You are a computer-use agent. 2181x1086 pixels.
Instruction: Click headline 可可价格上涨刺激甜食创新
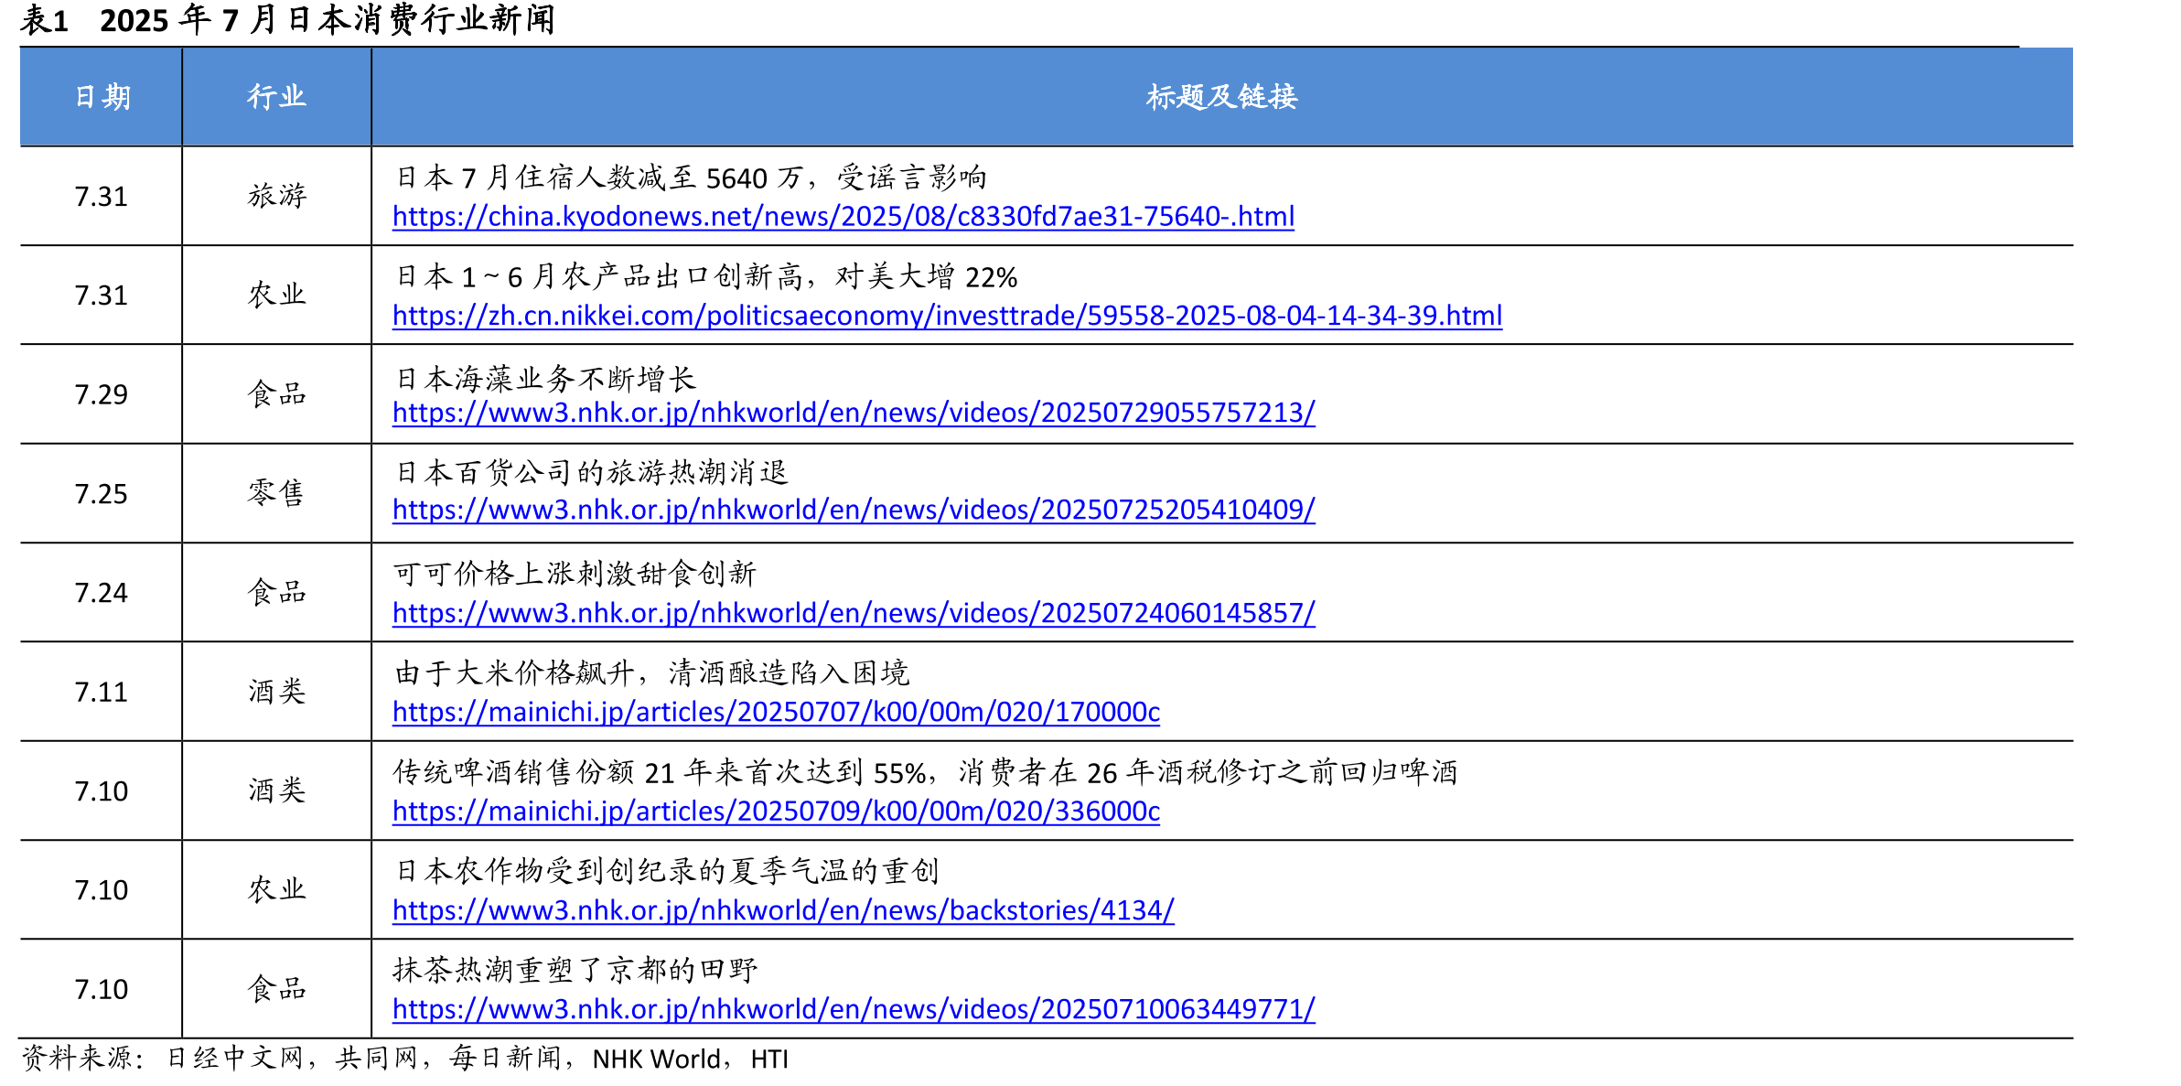575,574
